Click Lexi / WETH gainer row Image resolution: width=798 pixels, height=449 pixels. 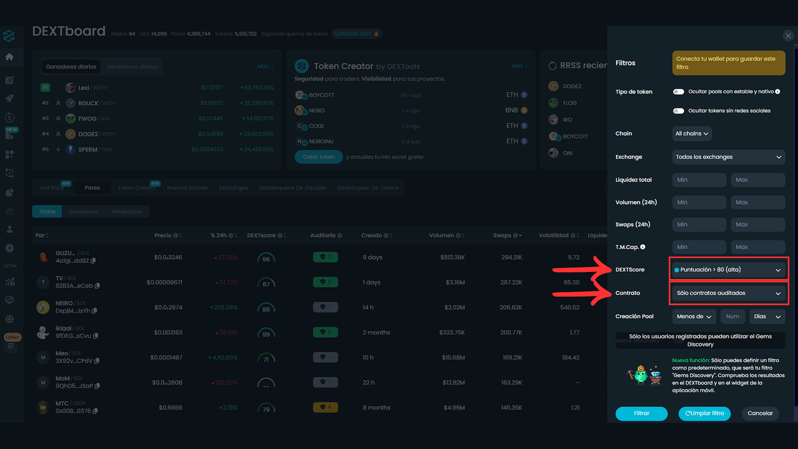point(157,88)
